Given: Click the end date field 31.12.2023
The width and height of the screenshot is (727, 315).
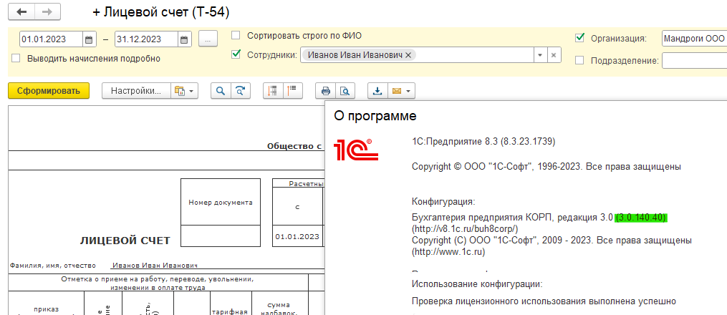Looking at the screenshot, I should click(147, 39).
